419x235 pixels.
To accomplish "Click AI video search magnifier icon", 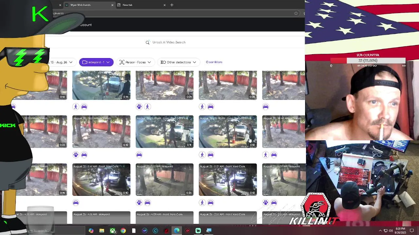I will point(148,42).
